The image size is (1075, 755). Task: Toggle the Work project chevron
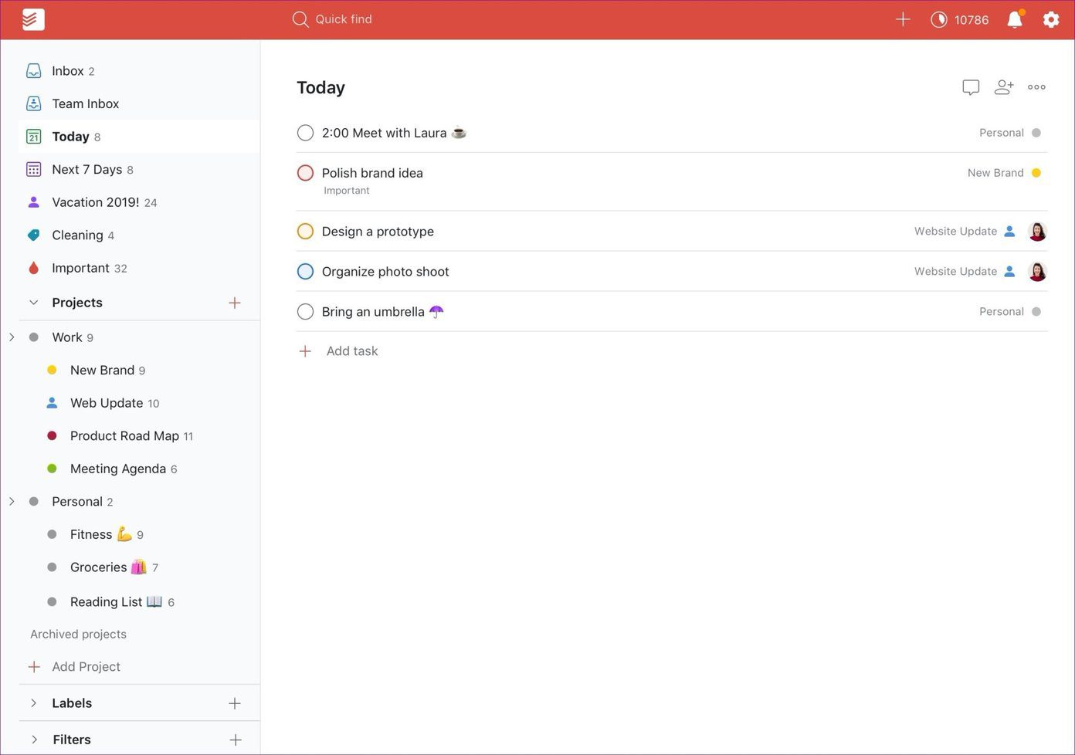(x=12, y=337)
